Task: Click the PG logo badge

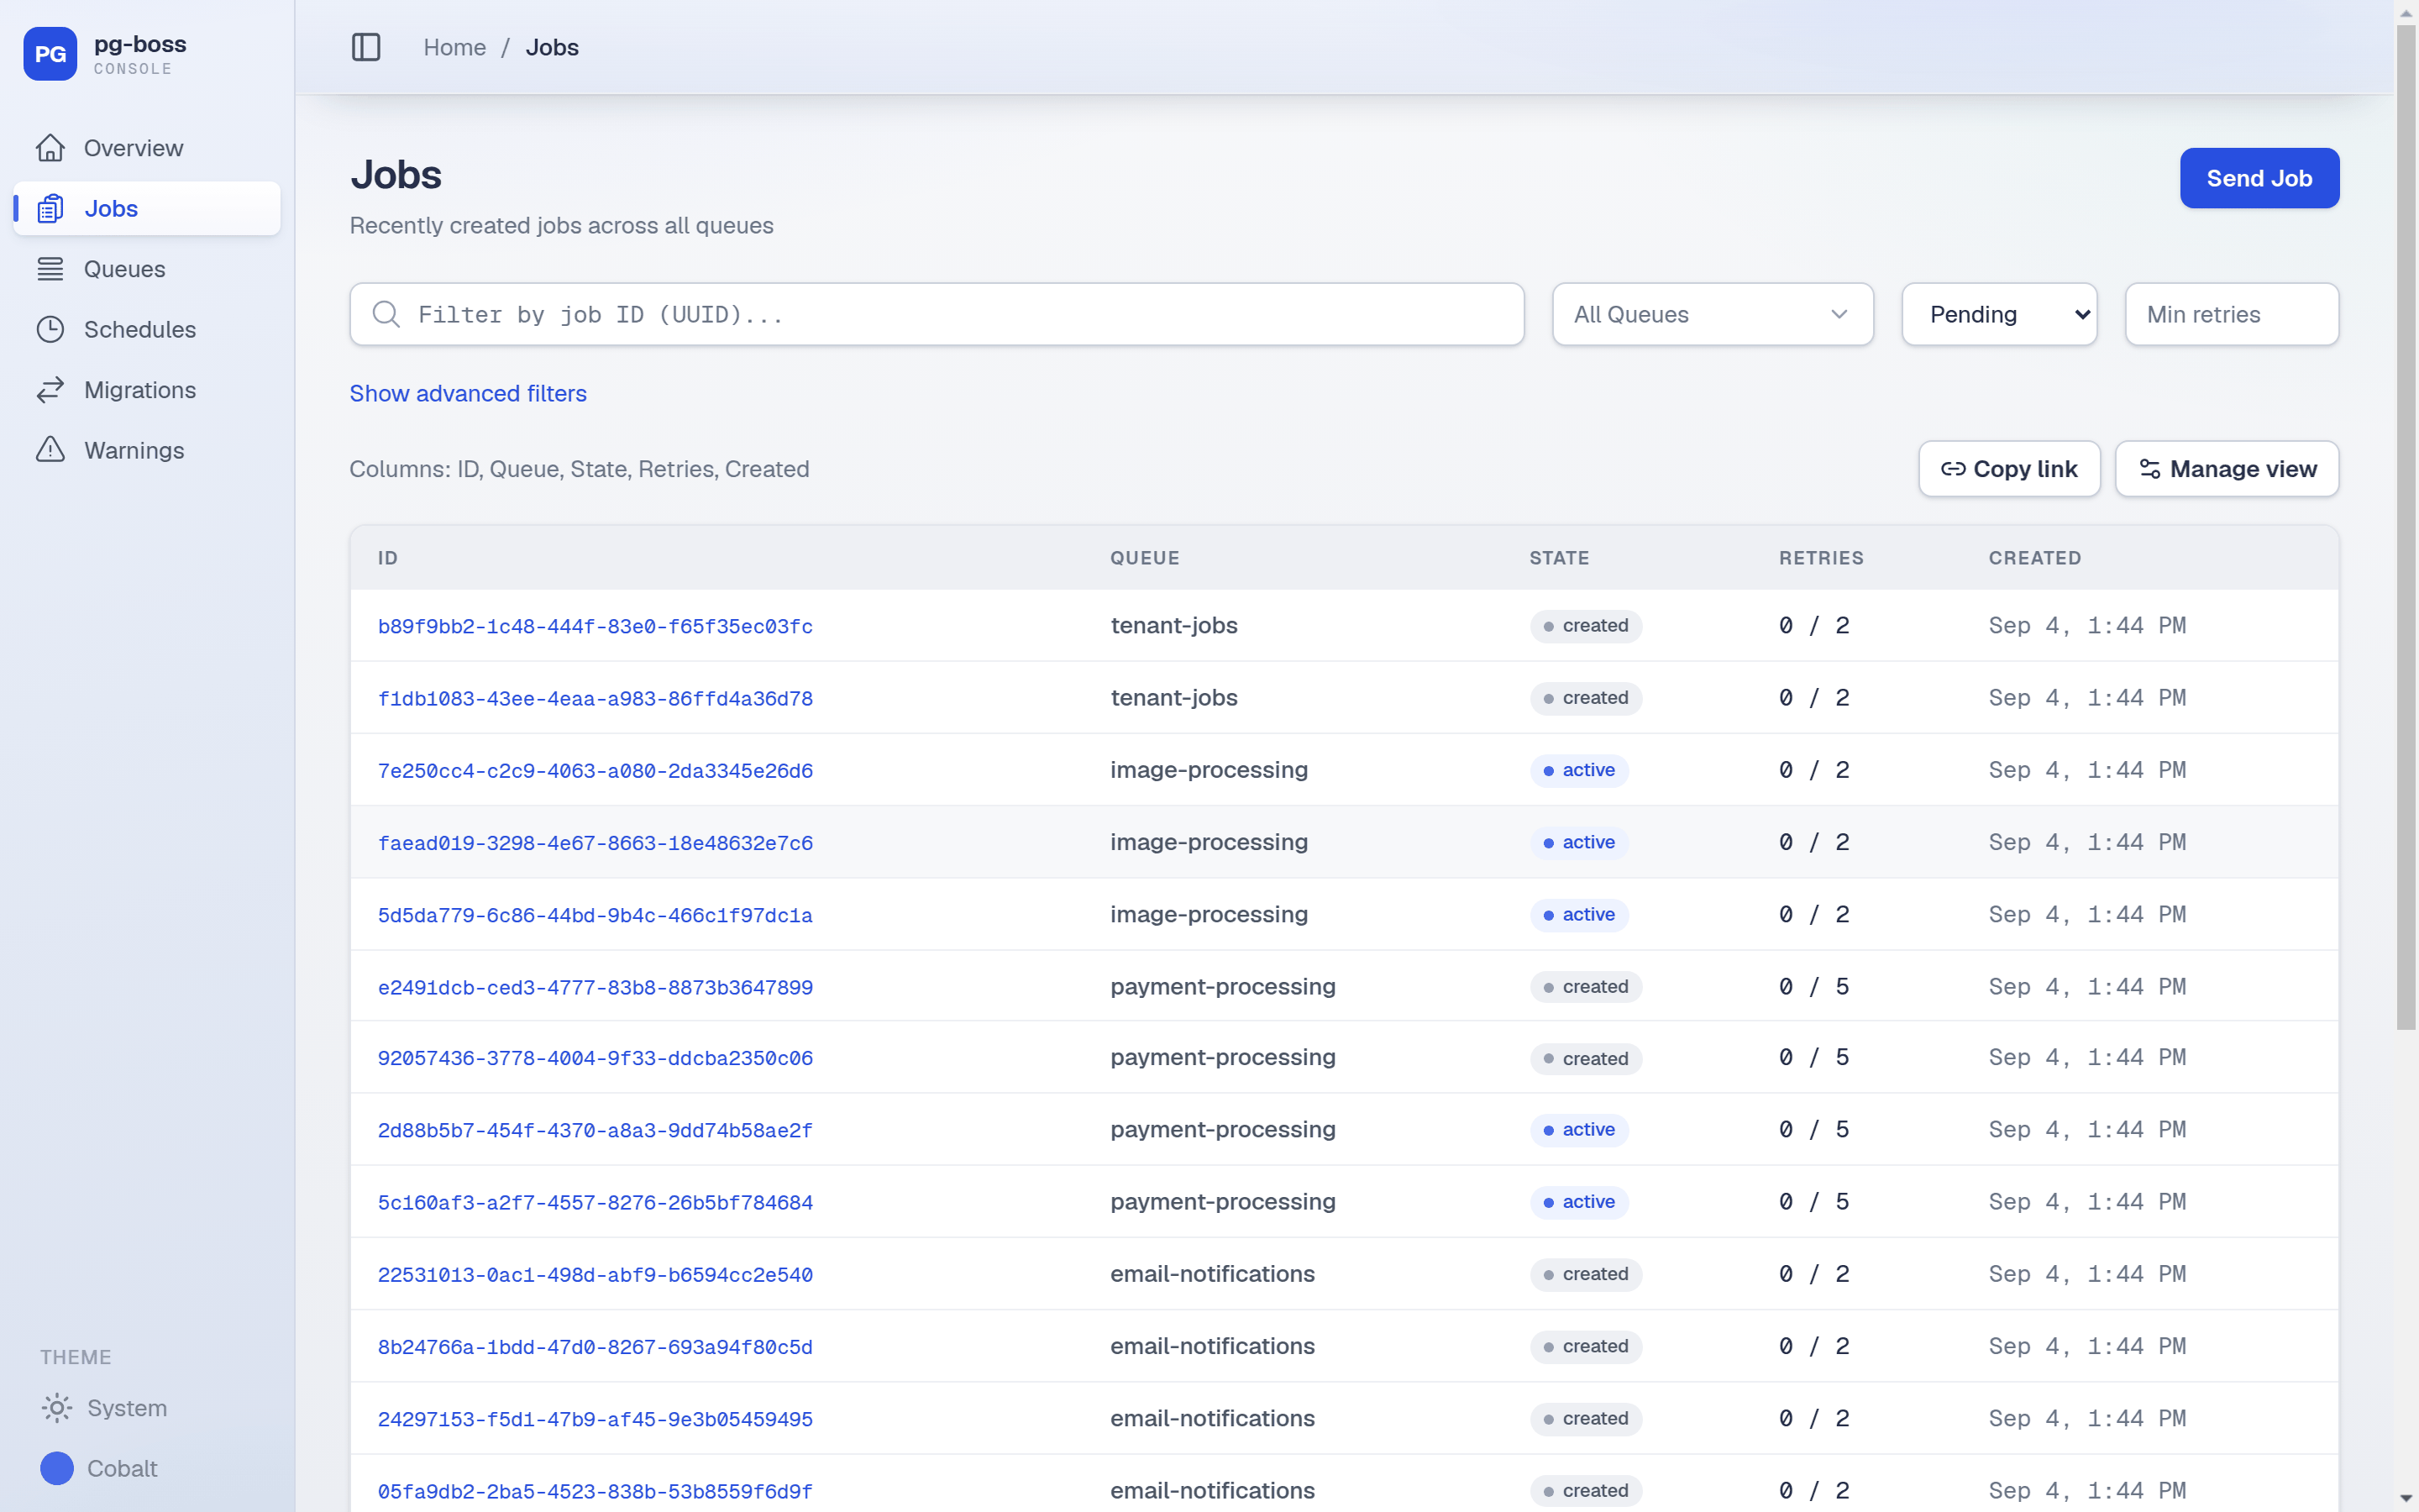Action: click(50, 54)
